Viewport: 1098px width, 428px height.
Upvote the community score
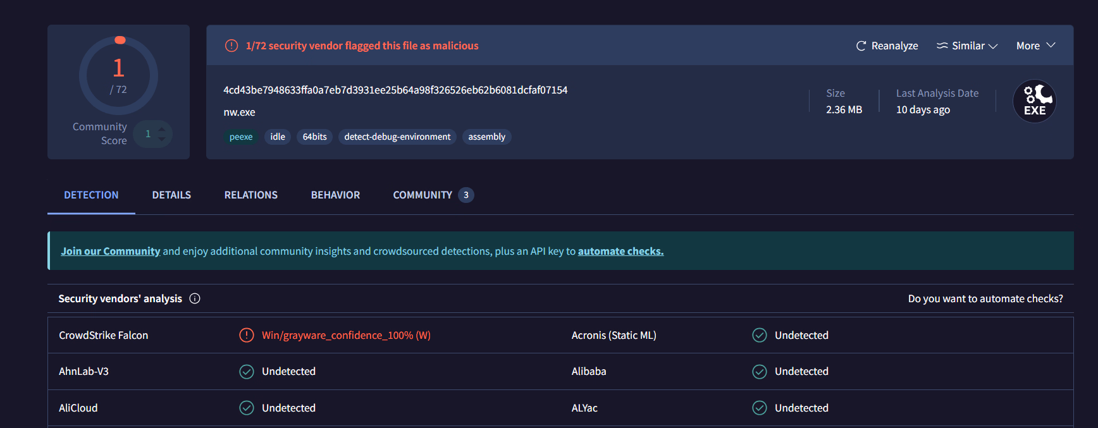point(162,129)
